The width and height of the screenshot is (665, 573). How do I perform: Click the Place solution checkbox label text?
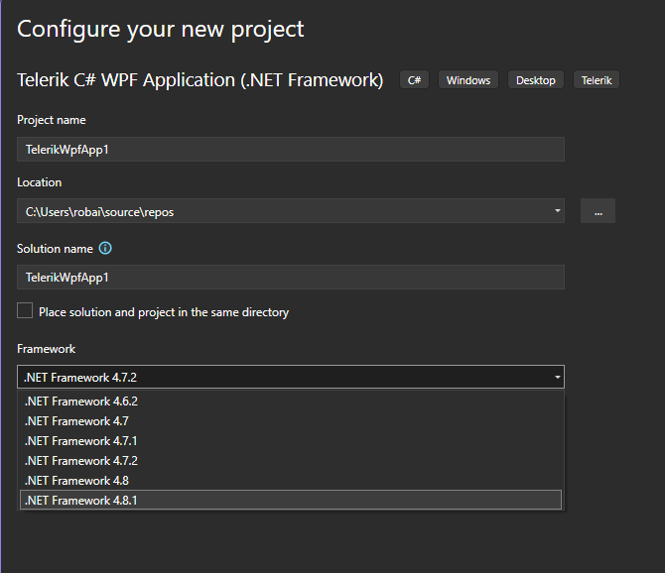click(x=164, y=312)
